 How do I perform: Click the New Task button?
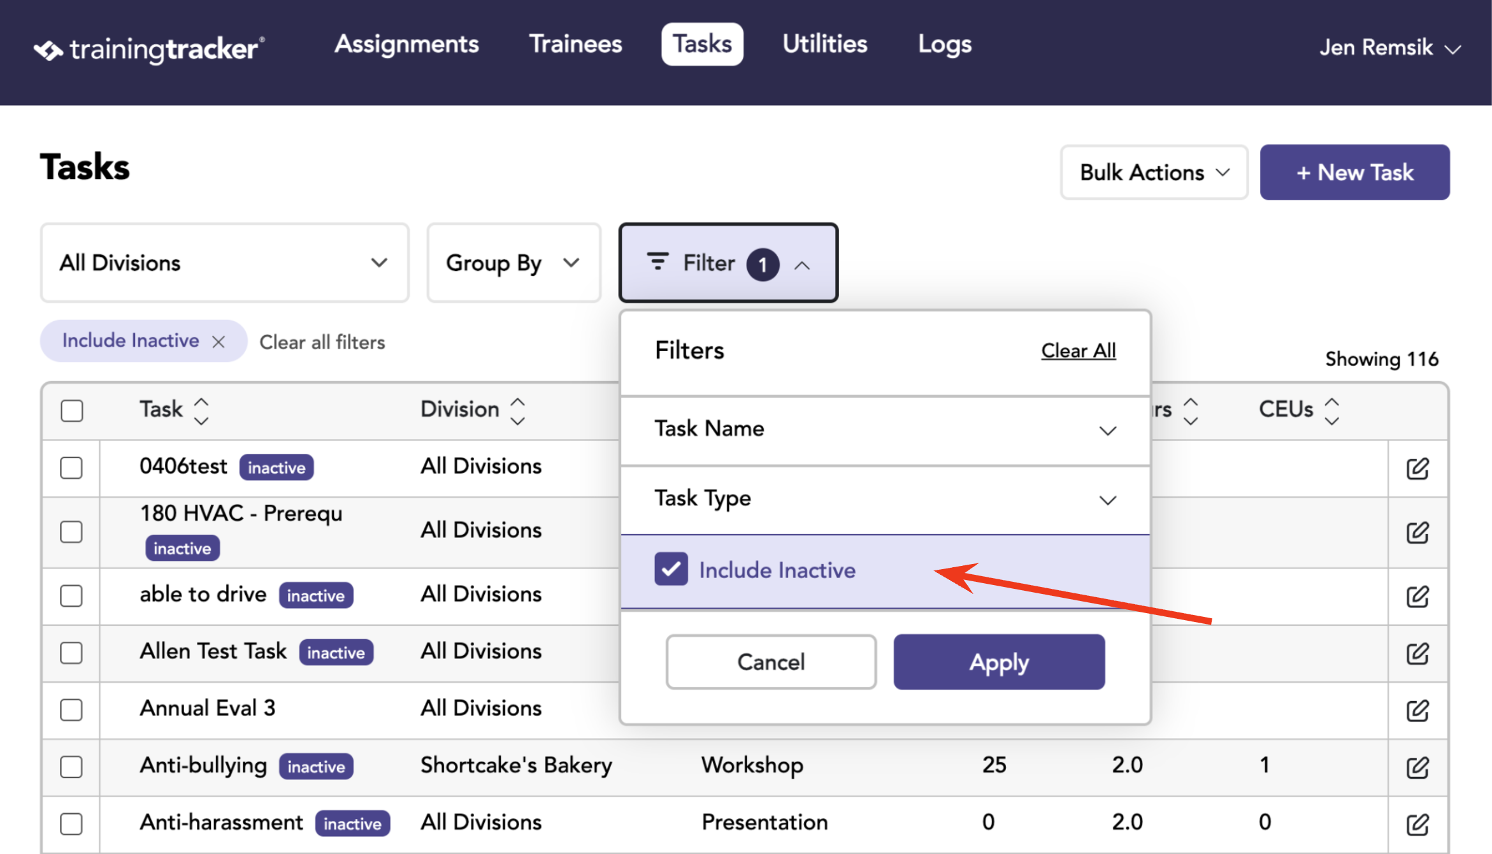[1354, 172]
